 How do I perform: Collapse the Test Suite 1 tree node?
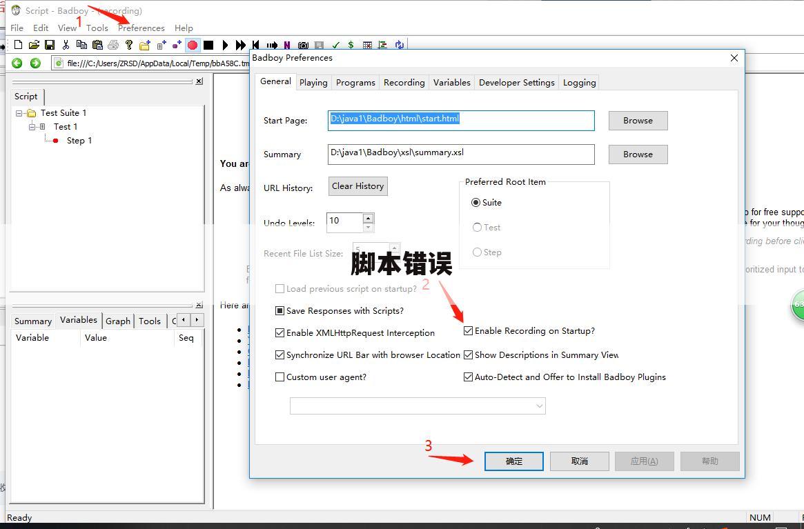click(19, 113)
